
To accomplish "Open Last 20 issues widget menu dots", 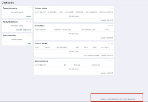I will pos(109,43).
